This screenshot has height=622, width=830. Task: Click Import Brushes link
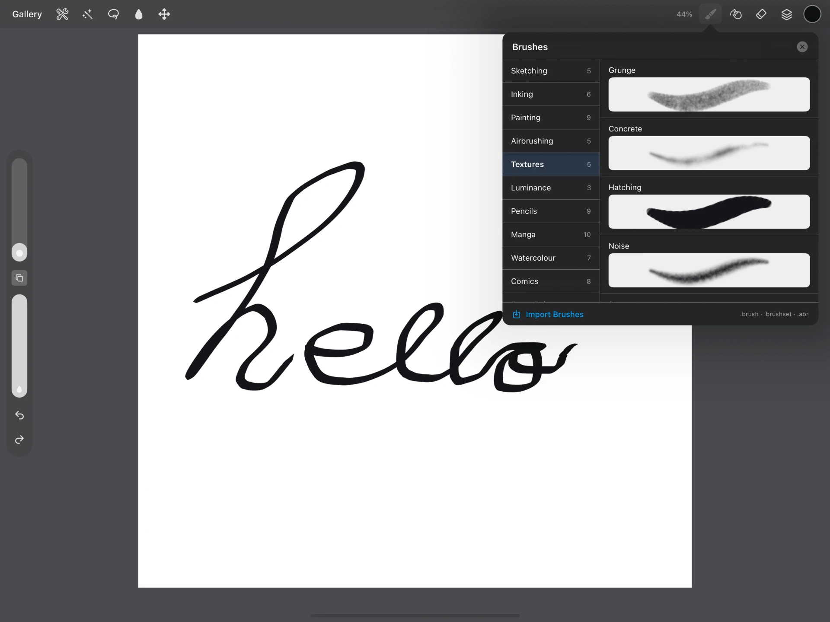tap(555, 314)
